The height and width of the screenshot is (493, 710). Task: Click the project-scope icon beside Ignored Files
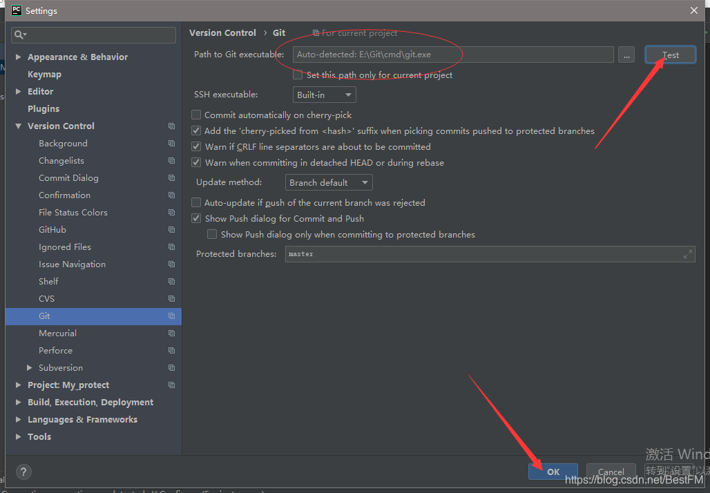coord(171,246)
